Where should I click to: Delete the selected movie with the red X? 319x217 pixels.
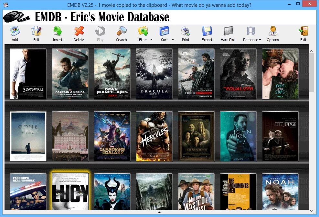(x=79, y=32)
